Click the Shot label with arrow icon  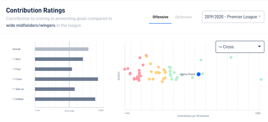tap(16, 59)
